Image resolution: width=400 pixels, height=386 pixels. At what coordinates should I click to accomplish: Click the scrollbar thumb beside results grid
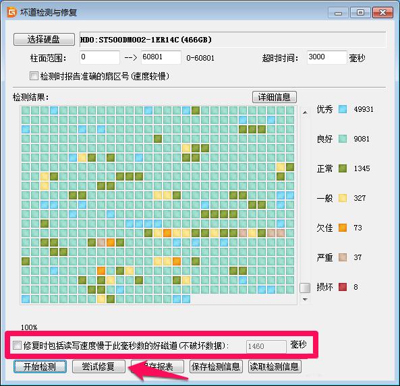click(305, 288)
